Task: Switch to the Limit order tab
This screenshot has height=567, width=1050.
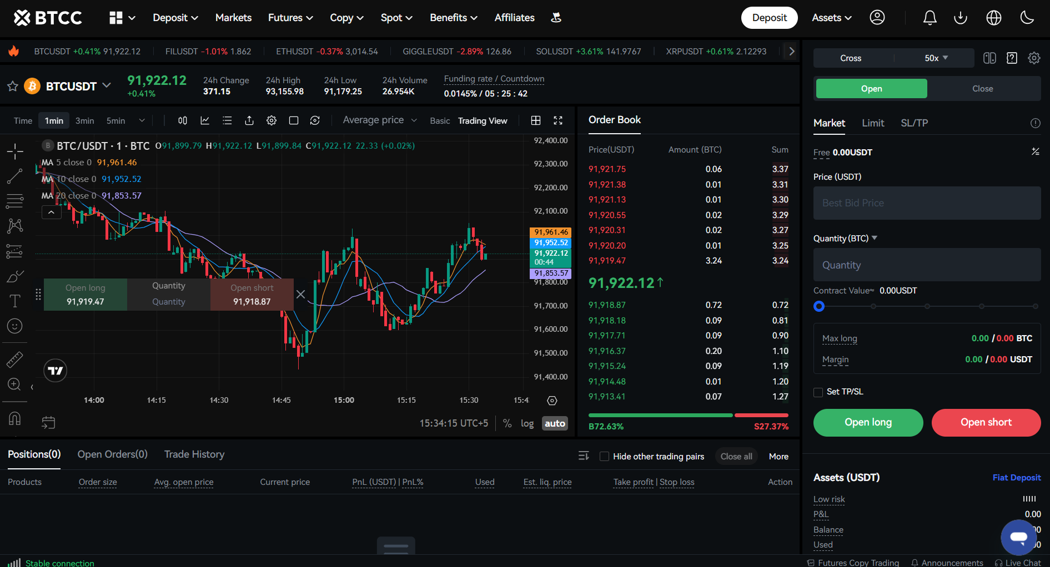Action: point(873,123)
